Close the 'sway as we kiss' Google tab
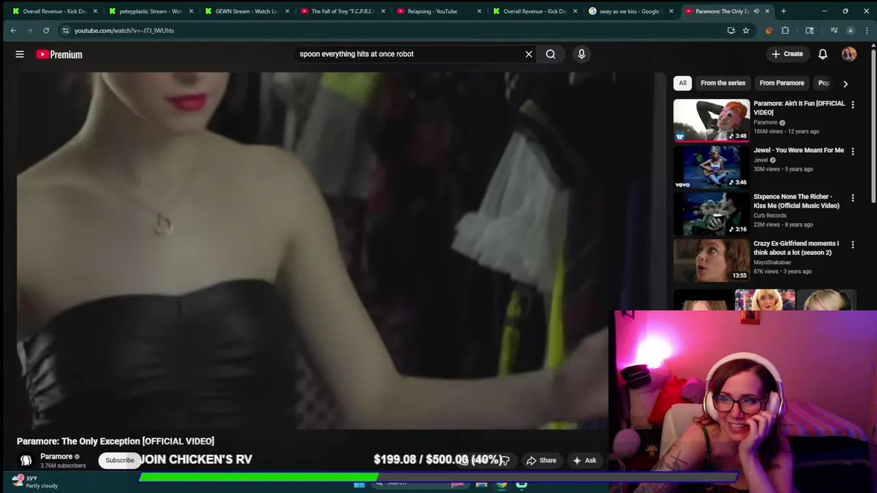This screenshot has height=493, width=877. click(671, 11)
